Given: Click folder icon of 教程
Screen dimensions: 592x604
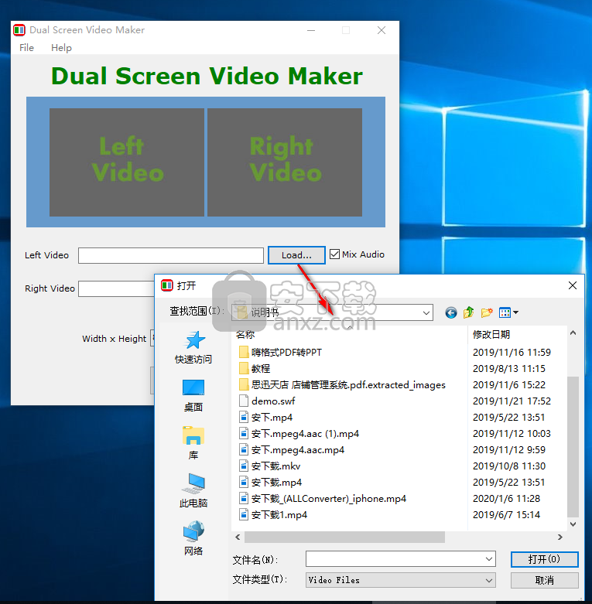Looking at the screenshot, I should [244, 368].
